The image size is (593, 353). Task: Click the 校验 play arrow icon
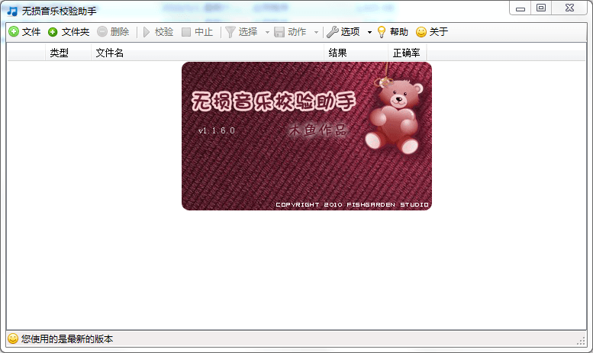[147, 32]
